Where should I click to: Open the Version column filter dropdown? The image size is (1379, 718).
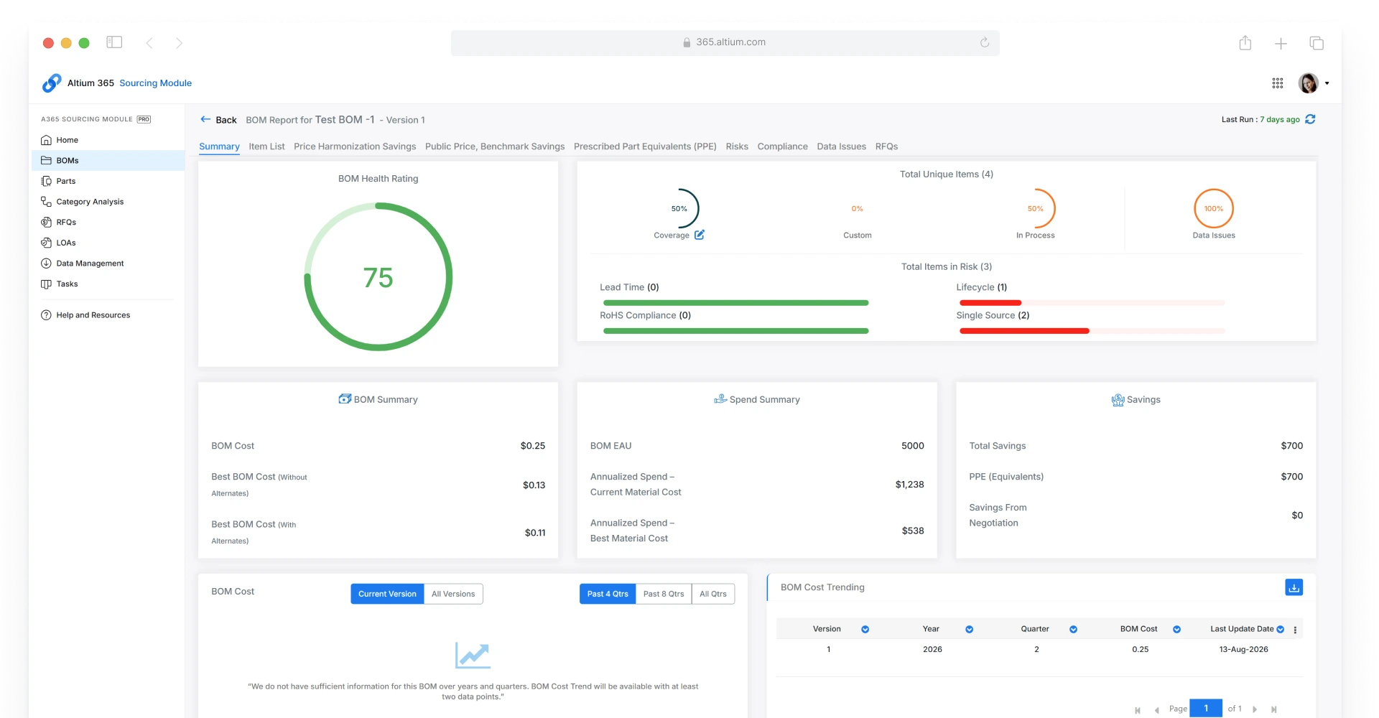[x=865, y=630]
